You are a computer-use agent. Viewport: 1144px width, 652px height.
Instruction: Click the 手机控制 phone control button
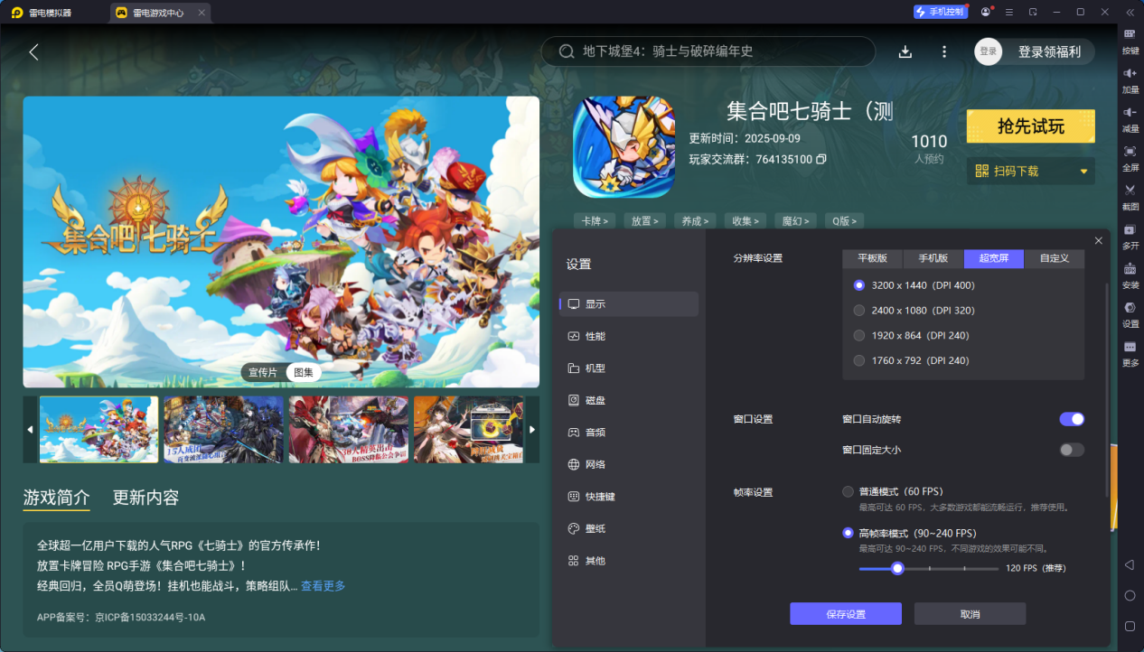point(940,12)
